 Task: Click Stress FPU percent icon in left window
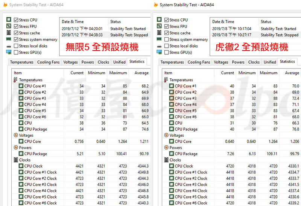(x=9, y=26)
